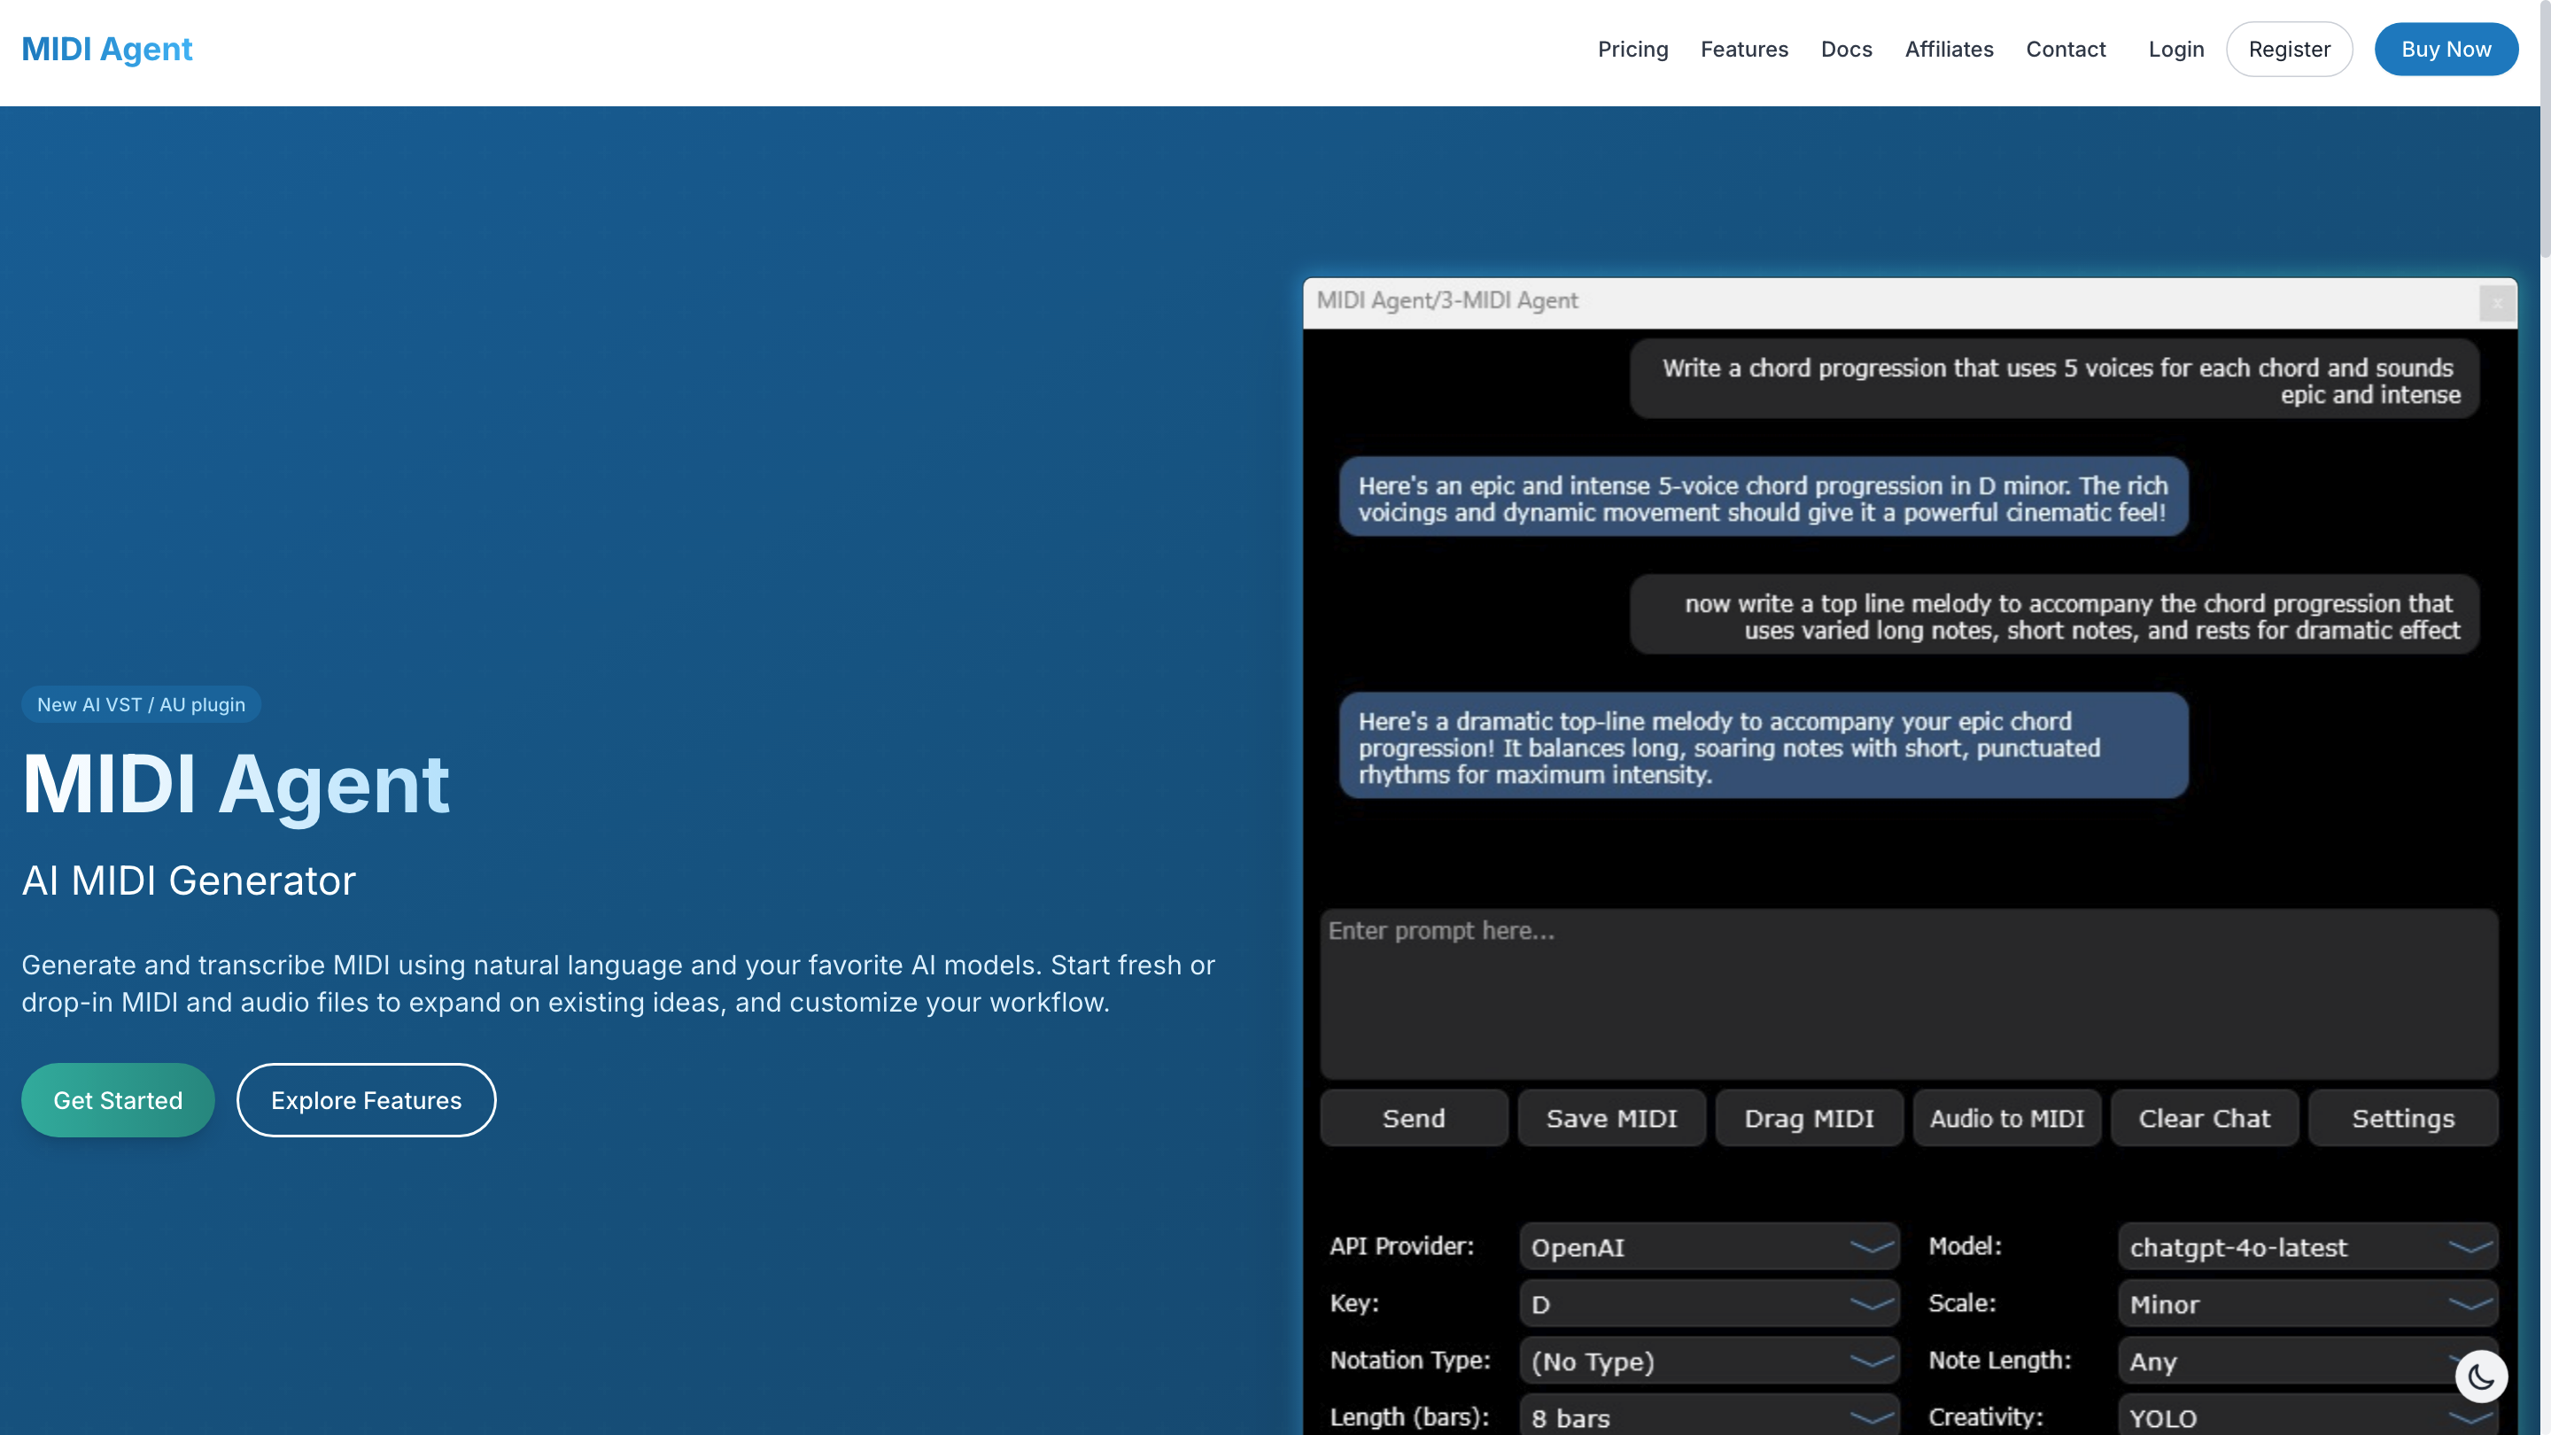The height and width of the screenshot is (1435, 2551).
Task: Click the MIDI Agent logo
Action: (x=107, y=49)
